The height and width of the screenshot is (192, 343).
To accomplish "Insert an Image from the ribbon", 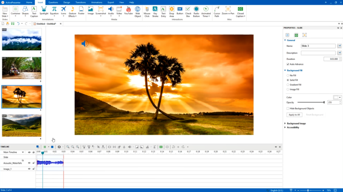I will tap(90, 11).
